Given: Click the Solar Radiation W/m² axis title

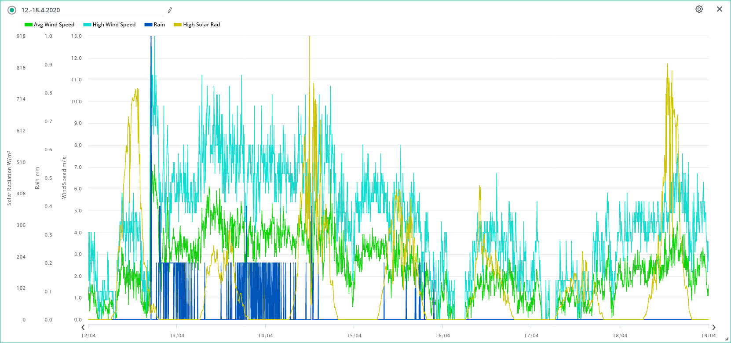Looking at the screenshot, I should (9, 178).
